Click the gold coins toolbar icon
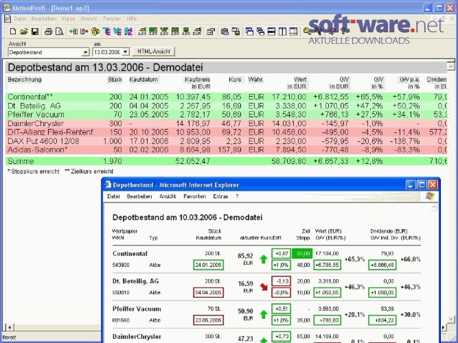The height and width of the screenshot is (343, 458). click(x=95, y=32)
